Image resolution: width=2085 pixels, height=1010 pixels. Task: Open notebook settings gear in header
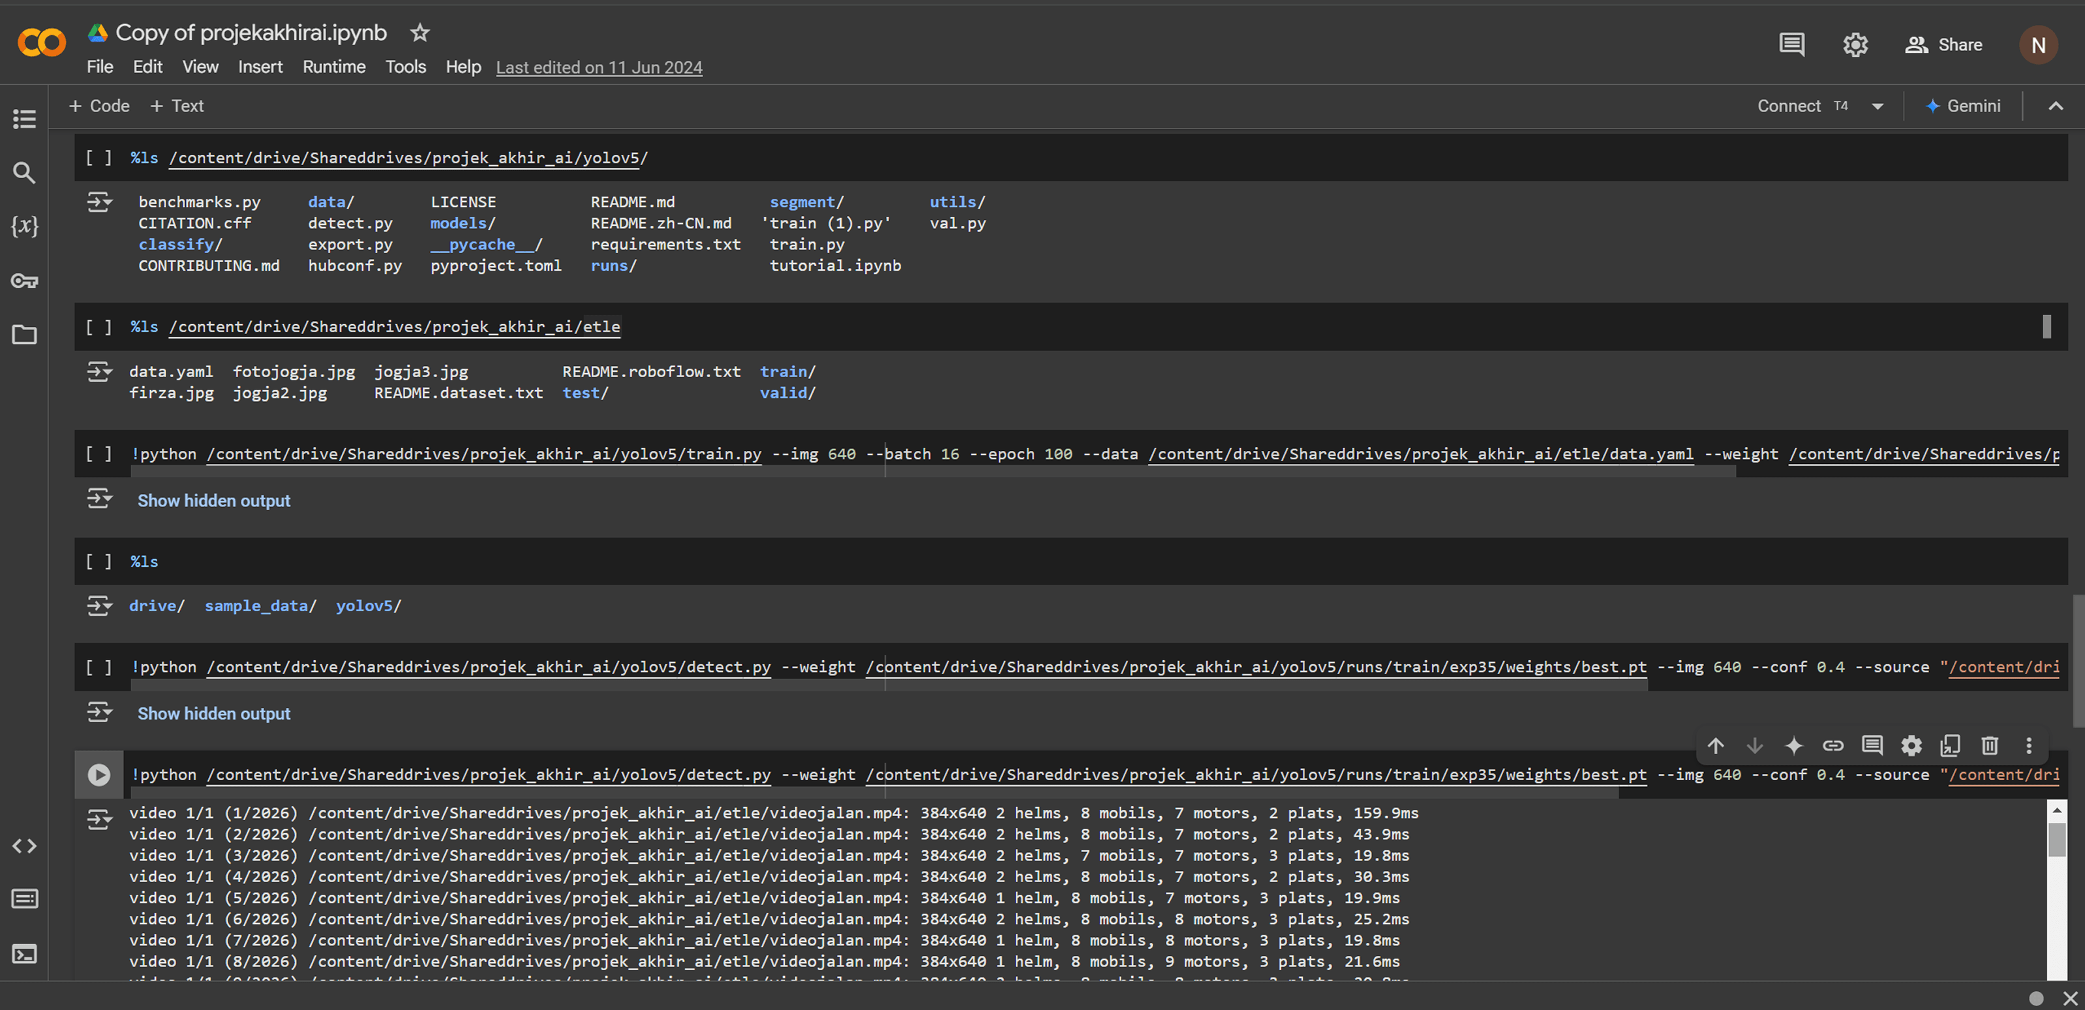(x=1855, y=44)
